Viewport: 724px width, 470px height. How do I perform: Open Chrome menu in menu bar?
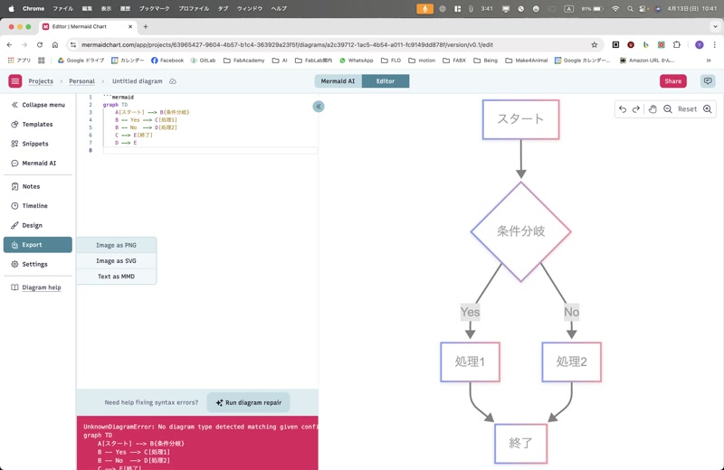point(33,8)
